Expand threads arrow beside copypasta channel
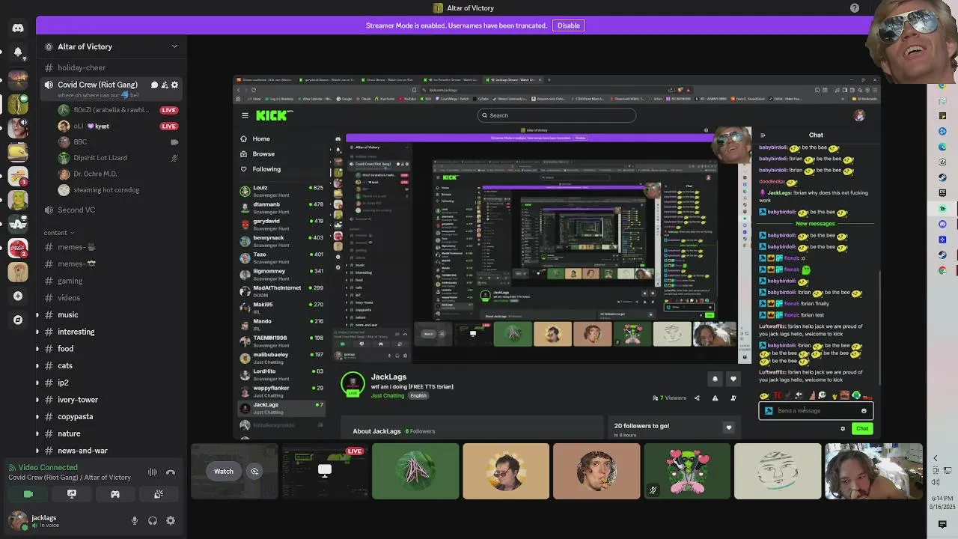 coord(37,417)
